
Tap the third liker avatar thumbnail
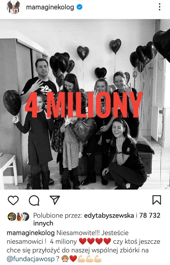[26, 217]
